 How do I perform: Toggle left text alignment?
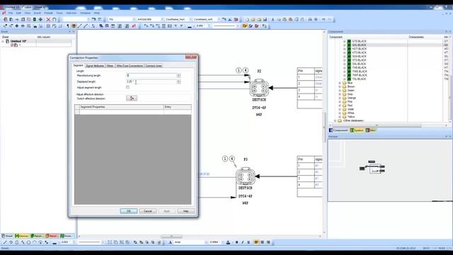point(256,242)
